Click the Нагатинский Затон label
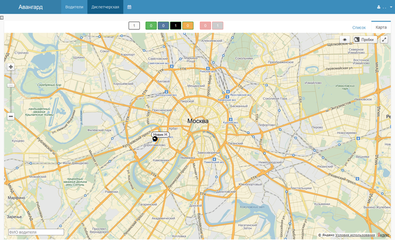 pos(247,226)
